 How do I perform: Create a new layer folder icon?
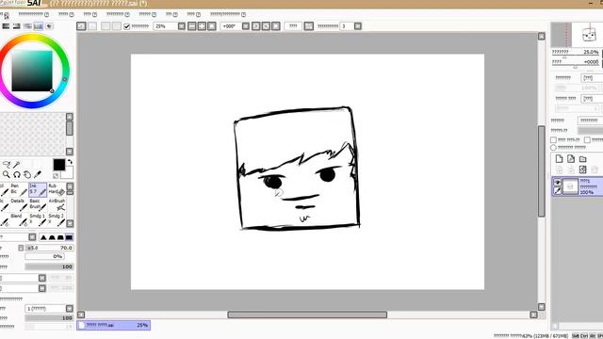[x=583, y=159]
